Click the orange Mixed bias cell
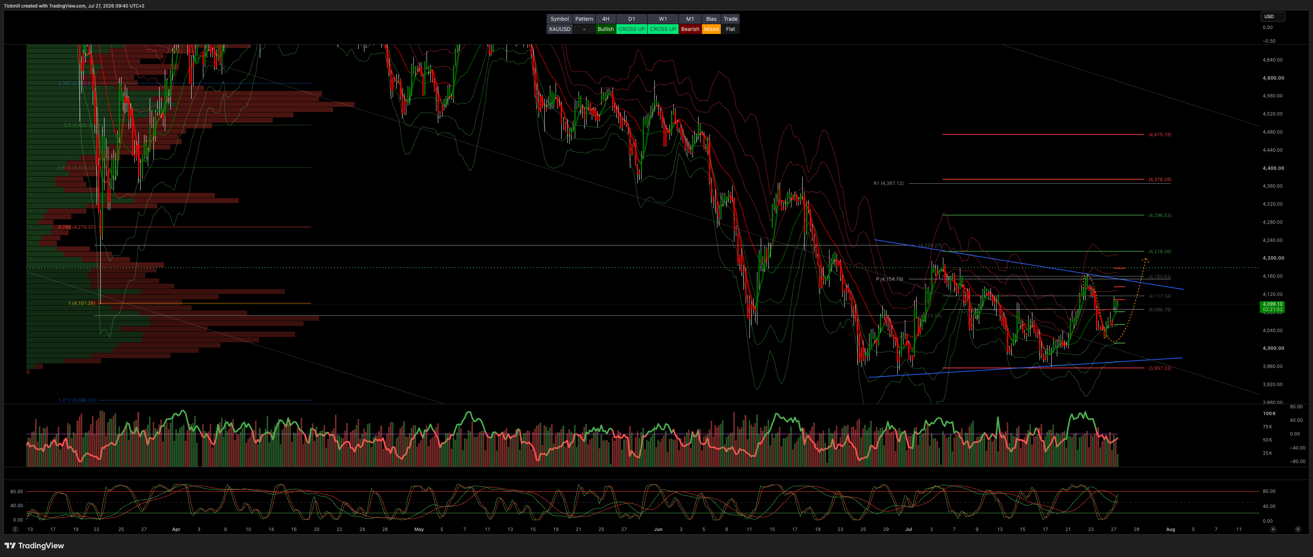 click(711, 29)
